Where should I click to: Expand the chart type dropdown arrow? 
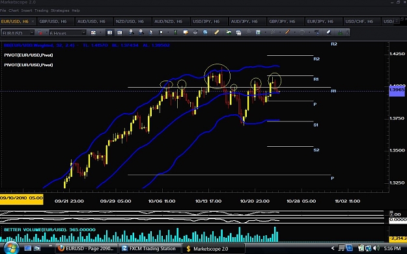tap(100, 32)
